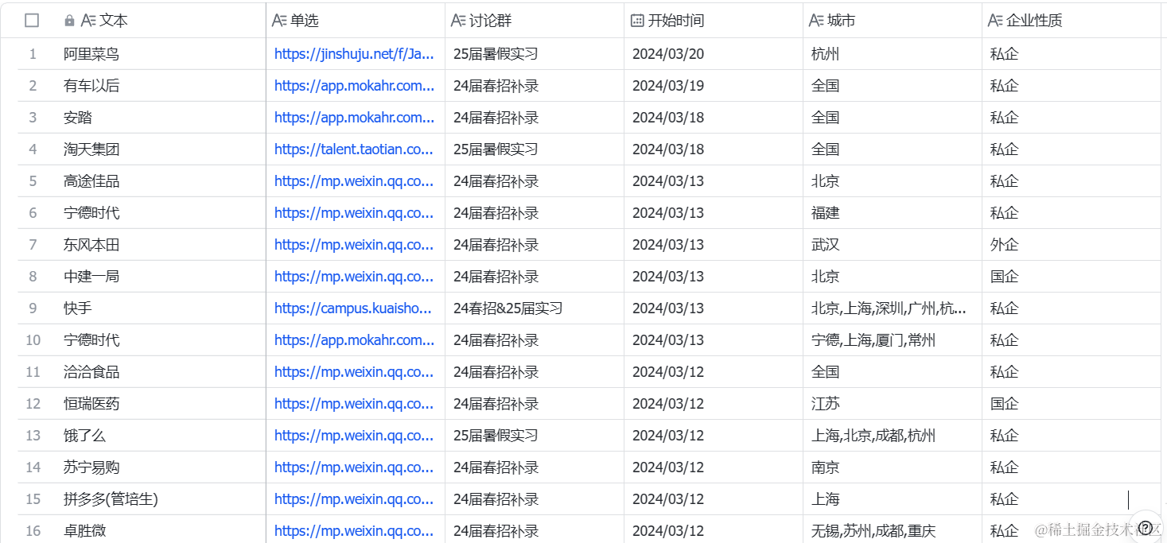Open the mokahr link in 安踏 row

click(x=354, y=118)
